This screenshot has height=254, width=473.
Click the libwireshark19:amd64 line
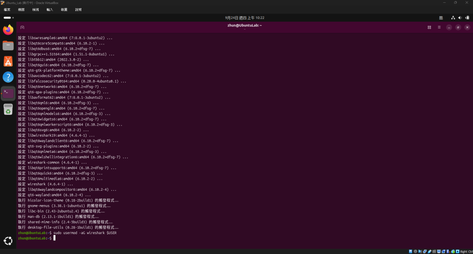pyautogui.click(x=56, y=135)
